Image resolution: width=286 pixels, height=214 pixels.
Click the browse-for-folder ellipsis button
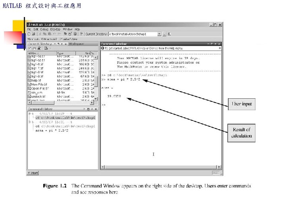tap(164, 34)
